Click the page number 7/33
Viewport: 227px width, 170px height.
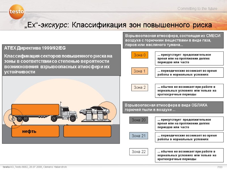[220, 167]
